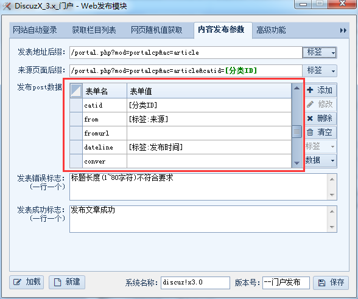Click the 加载 edit icon button
The height and width of the screenshot is (299, 358).
27,282
